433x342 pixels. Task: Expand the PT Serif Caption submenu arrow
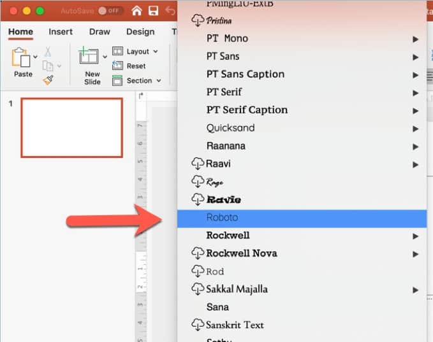[415, 111]
